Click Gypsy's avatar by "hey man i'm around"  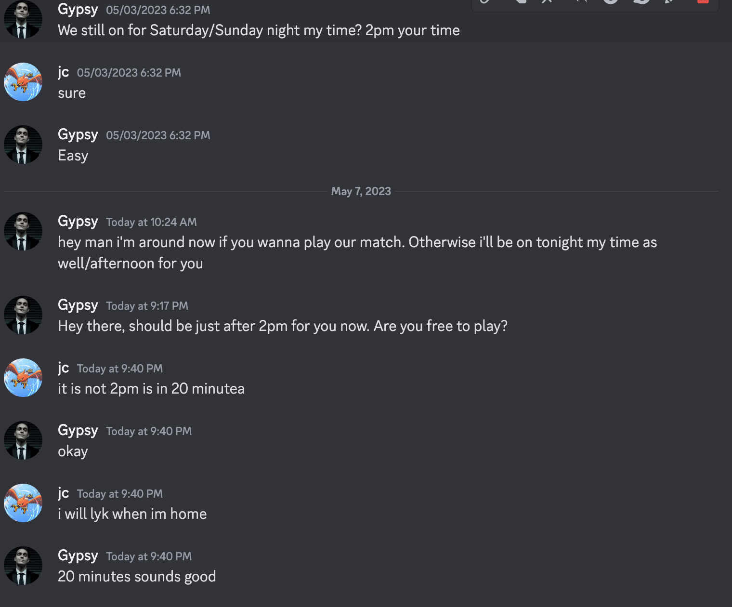(23, 231)
